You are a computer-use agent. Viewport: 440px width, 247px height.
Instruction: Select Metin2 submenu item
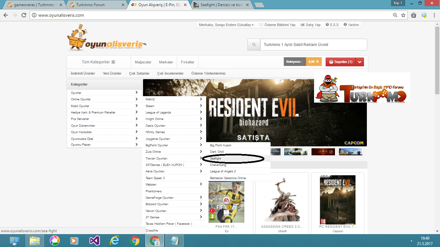click(x=174, y=99)
